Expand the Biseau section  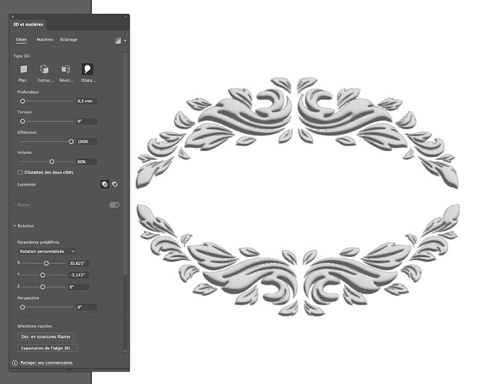coord(15,205)
